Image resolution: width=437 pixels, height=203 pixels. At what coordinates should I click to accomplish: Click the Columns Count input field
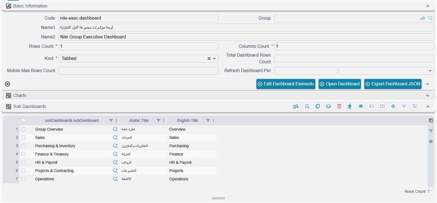pos(354,46)
